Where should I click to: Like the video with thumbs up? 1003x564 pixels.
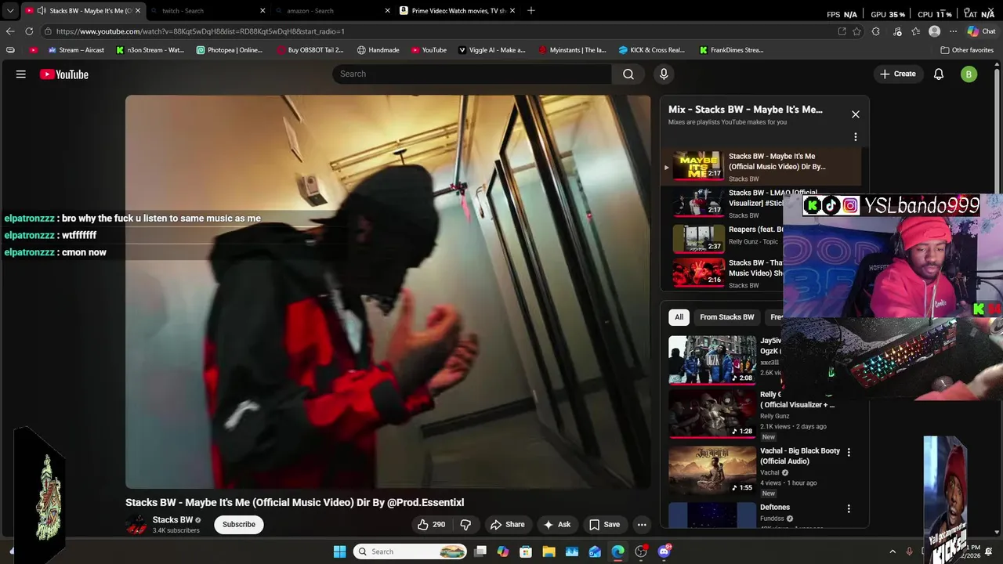(431, 525)
